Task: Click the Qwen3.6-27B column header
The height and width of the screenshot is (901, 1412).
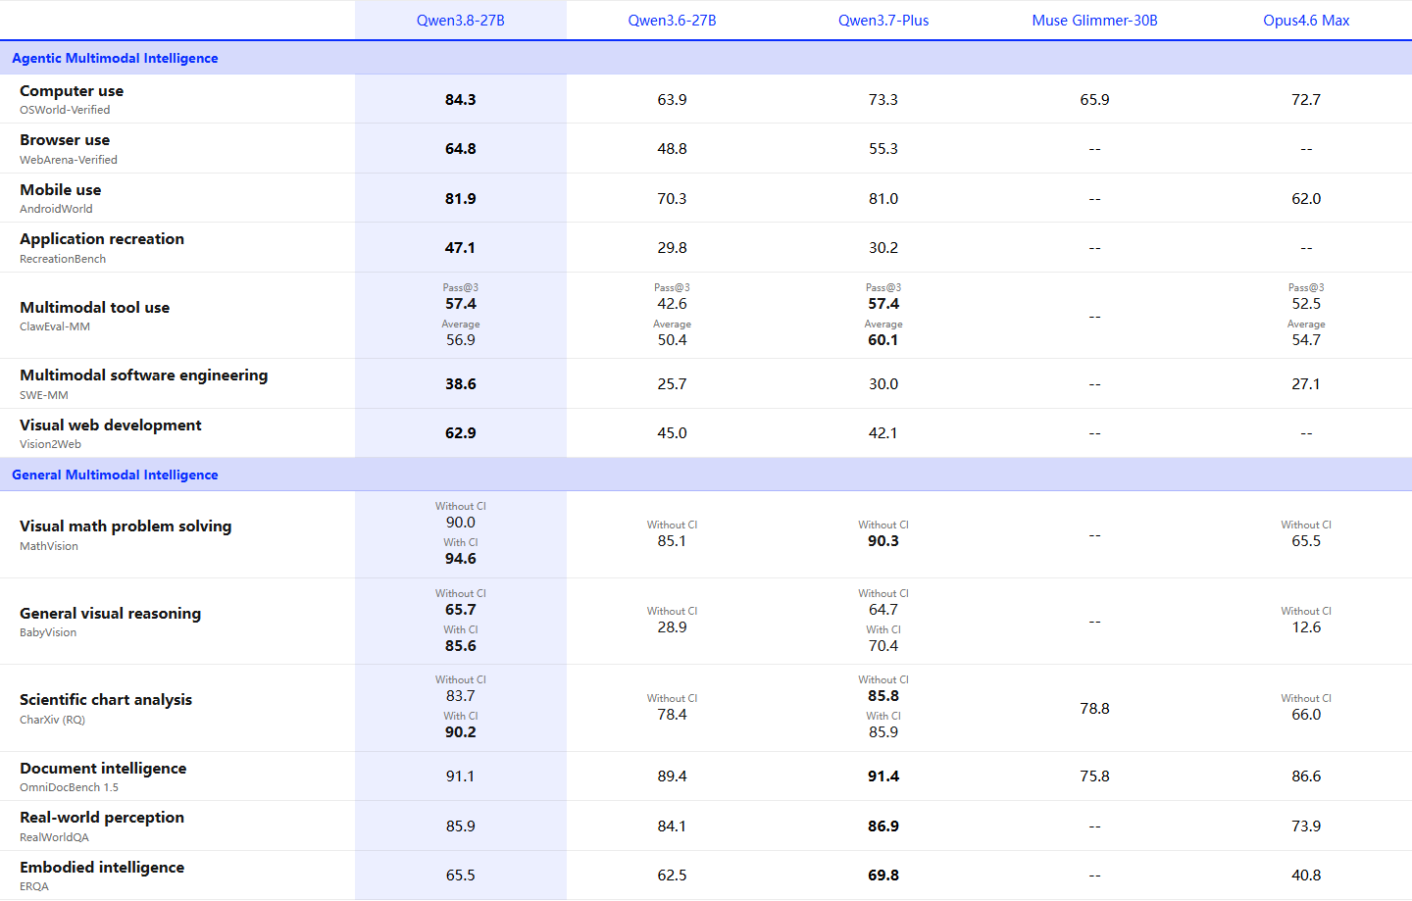Action: (x=672, y=21)
